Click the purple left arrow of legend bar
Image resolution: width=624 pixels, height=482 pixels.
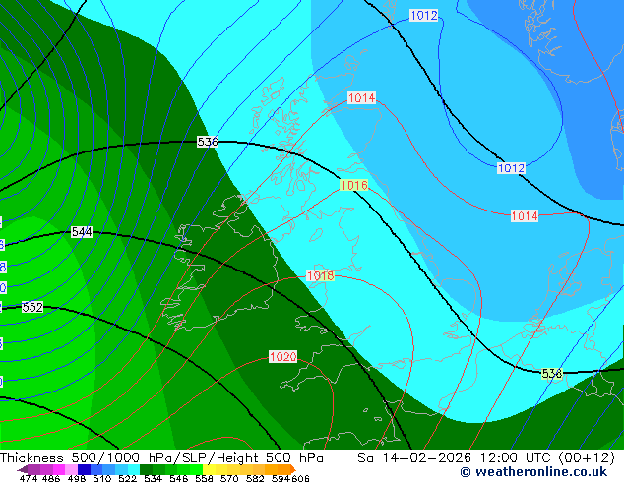click(x=22, y=469)
